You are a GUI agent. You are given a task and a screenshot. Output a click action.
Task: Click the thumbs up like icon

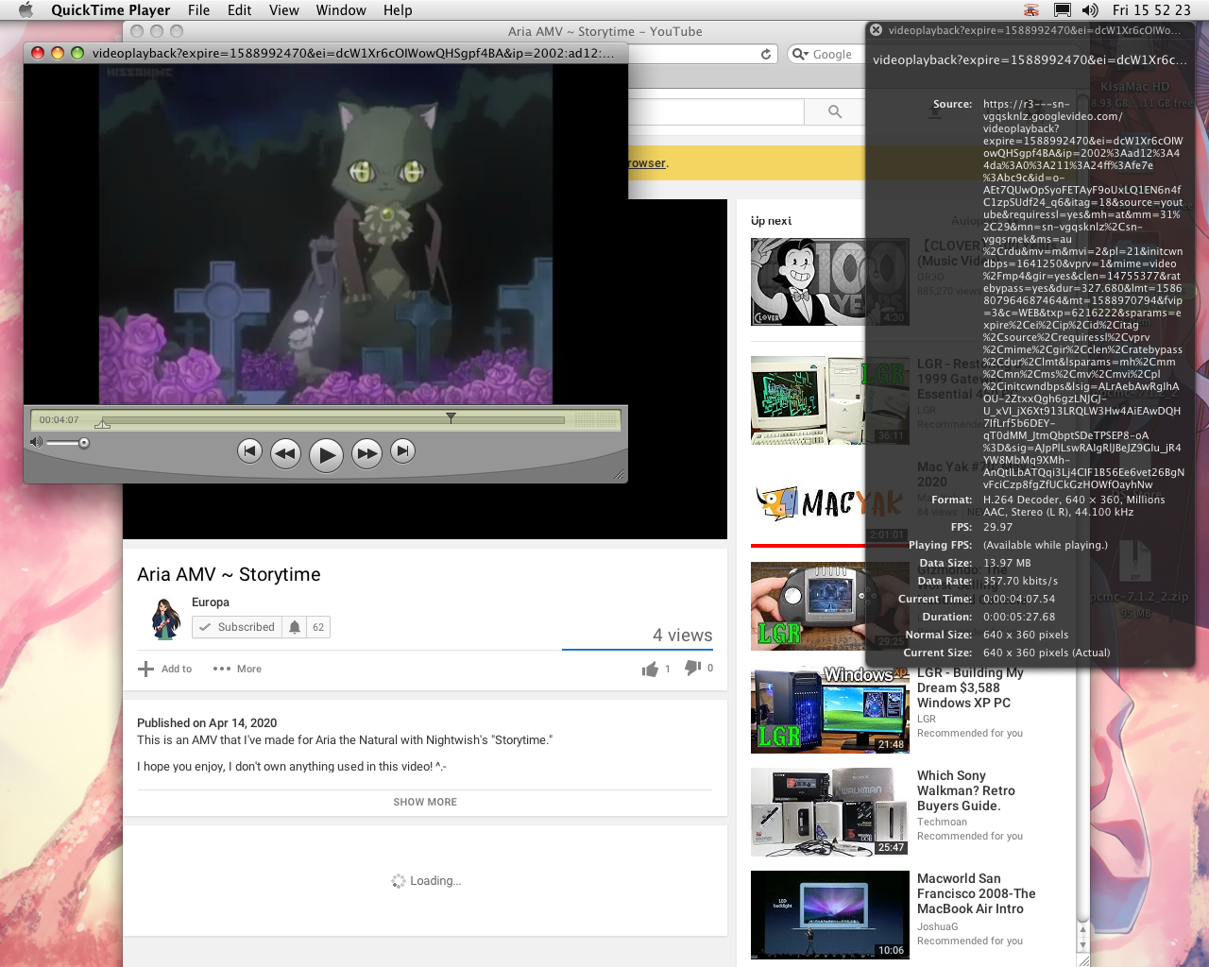(x=650, y=669)
